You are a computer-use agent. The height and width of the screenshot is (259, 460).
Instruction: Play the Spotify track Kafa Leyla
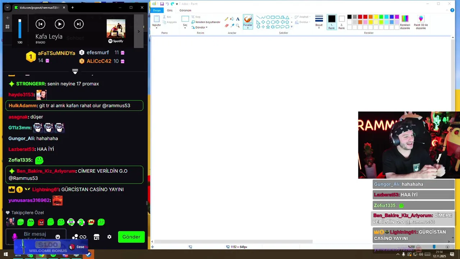(60, 24)
